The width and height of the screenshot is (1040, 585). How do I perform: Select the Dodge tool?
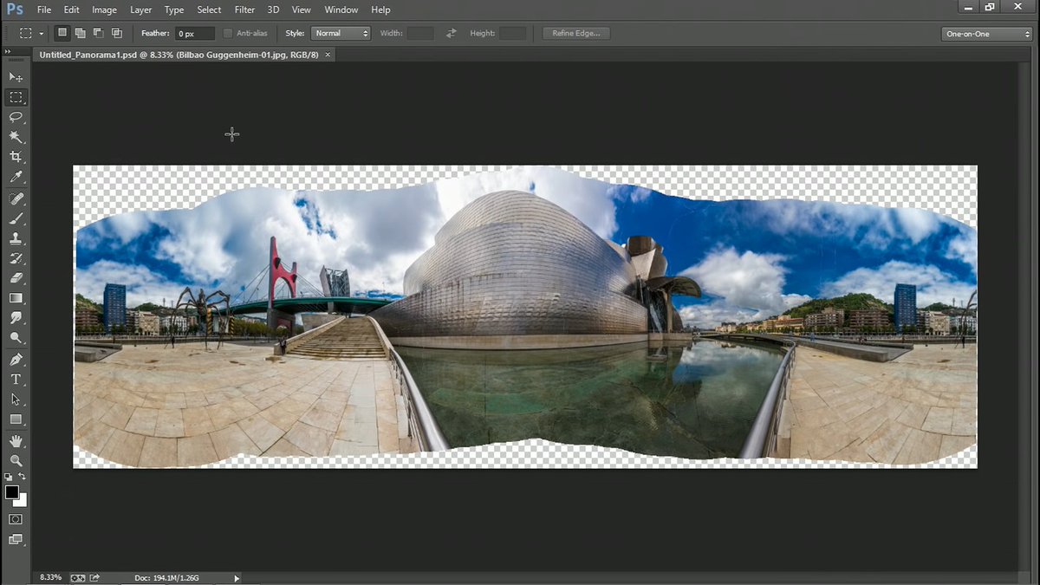pos(16,338)
